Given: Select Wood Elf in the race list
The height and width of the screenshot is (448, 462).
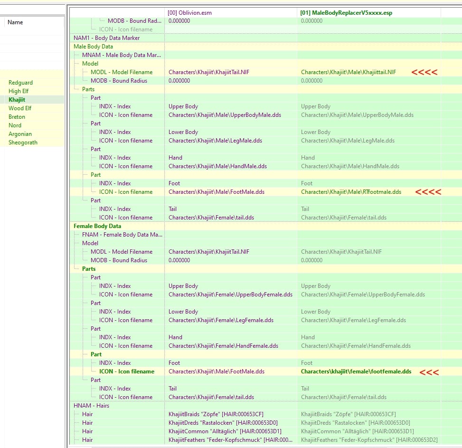Looking at the screenshot, I should [20, 108].
